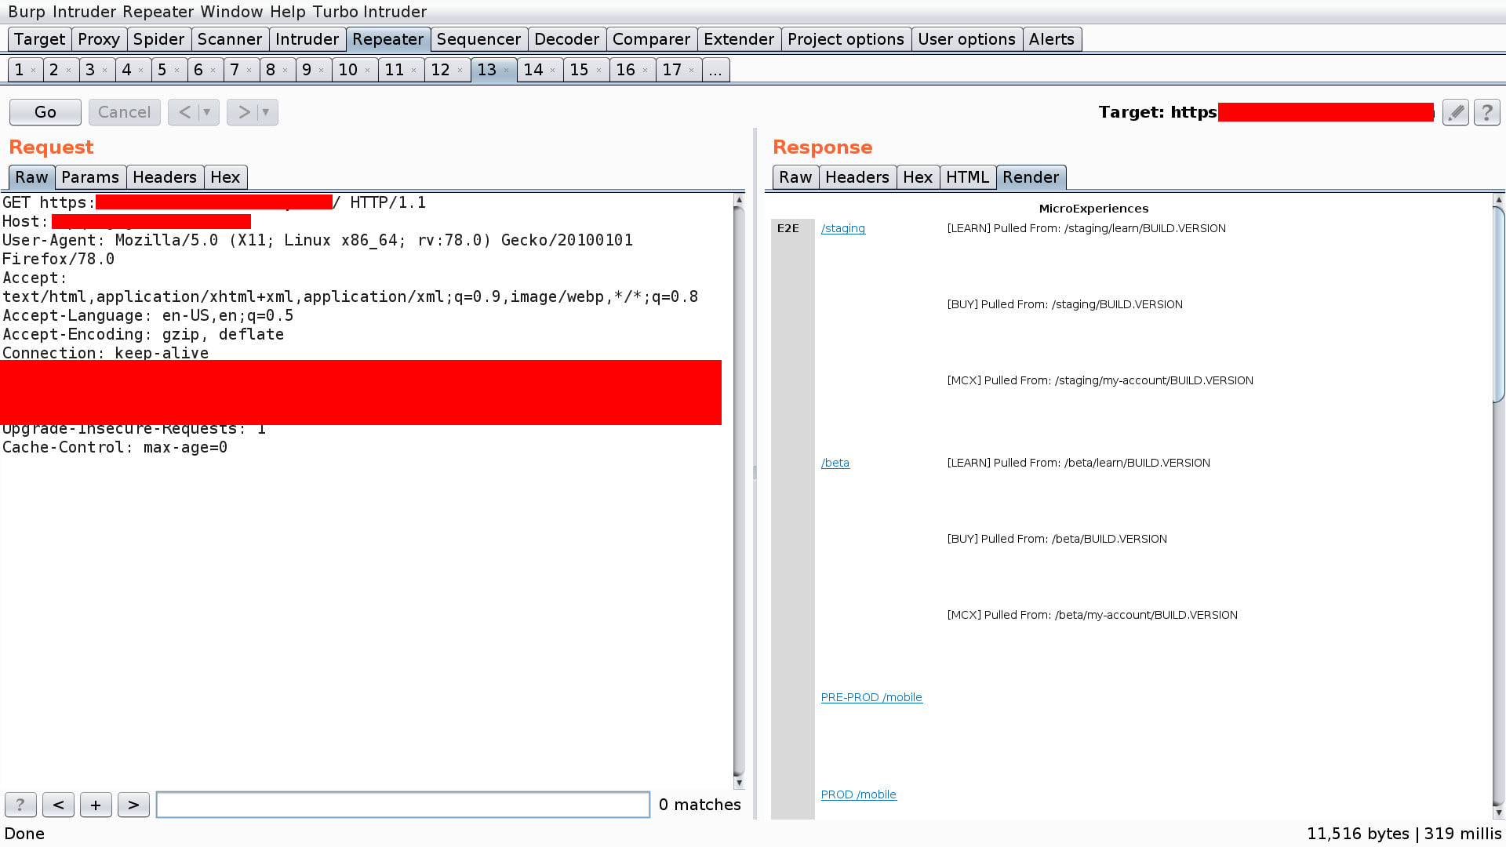Switch to HTML response tab
1506x847 pixels.
tap(967, 176)
